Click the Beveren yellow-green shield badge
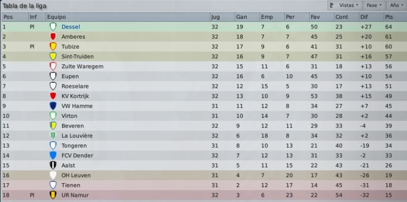This screenshot has width=407, height=202. click(x=53, y=126)
